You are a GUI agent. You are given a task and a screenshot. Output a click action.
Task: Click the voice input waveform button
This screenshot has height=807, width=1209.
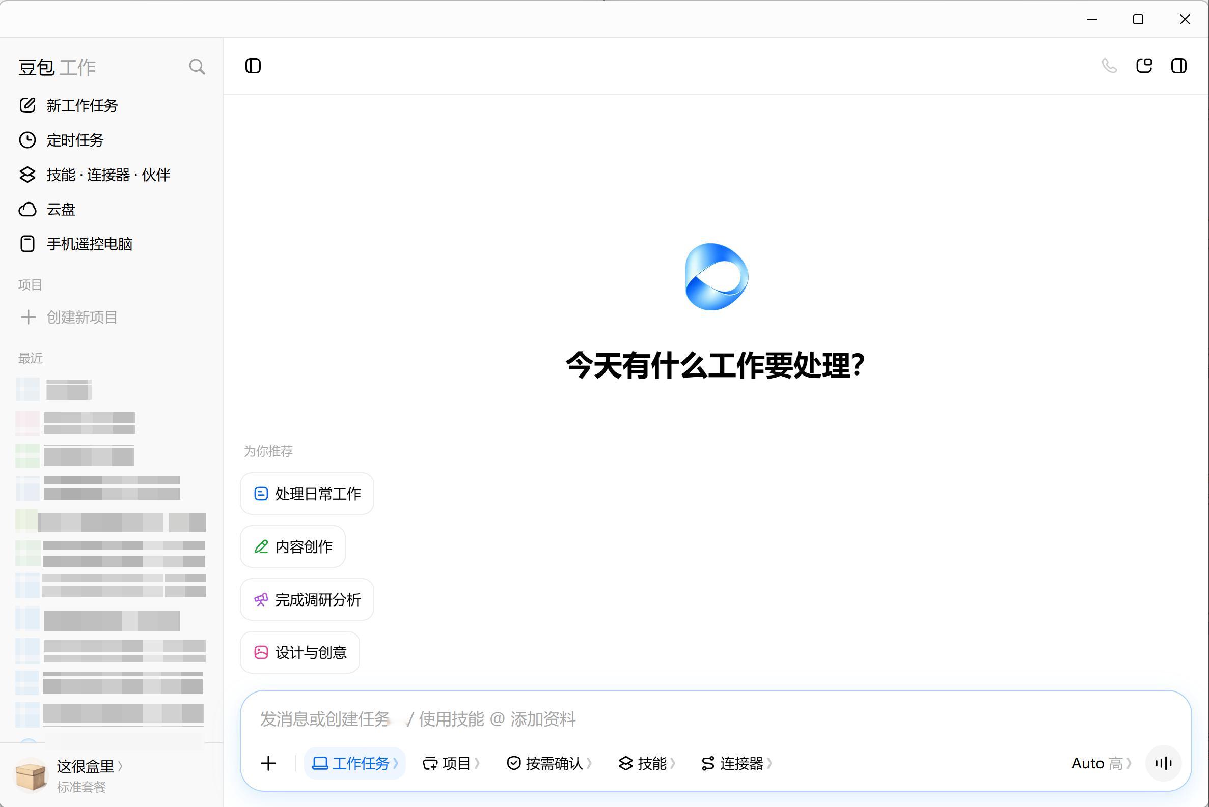pyautogui.click(x=1164, y=763)
